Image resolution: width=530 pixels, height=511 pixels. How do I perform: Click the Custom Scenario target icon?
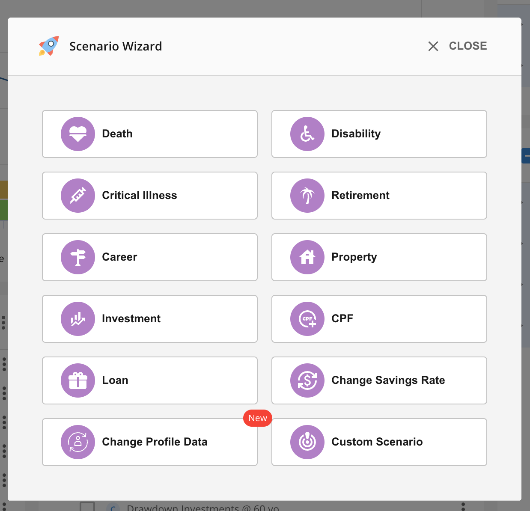(x=307, y=442)
